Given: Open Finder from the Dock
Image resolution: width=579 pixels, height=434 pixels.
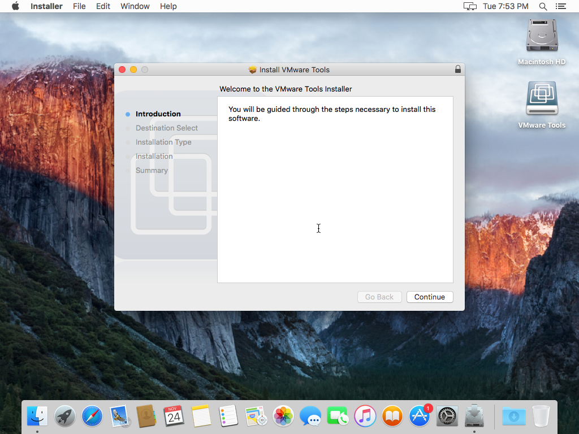Looking at the screenshot, I should (37, 416).
